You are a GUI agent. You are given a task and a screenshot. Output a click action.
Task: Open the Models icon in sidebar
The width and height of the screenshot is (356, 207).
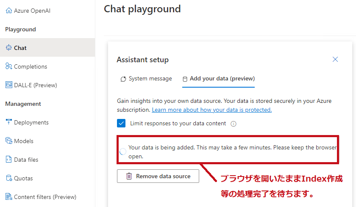(x=8, y=141)
